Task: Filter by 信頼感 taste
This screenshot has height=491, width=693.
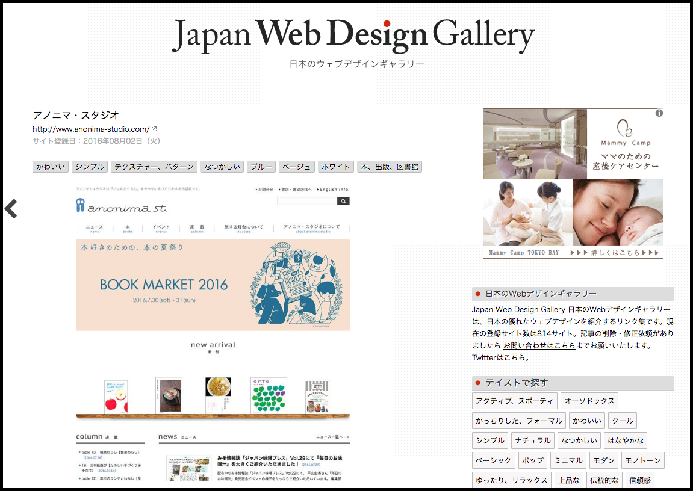Action: tap(640, 480)
